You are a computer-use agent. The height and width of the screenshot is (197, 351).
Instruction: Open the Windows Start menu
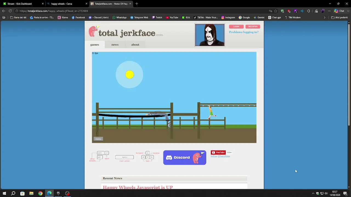(4, 193)
